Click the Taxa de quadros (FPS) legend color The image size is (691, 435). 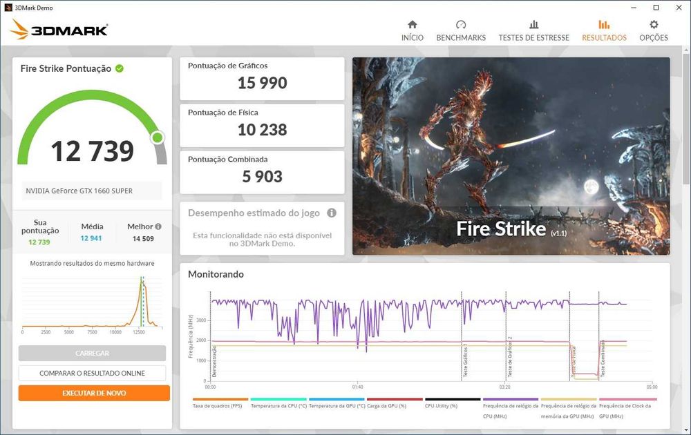click(x=220, y=399)
